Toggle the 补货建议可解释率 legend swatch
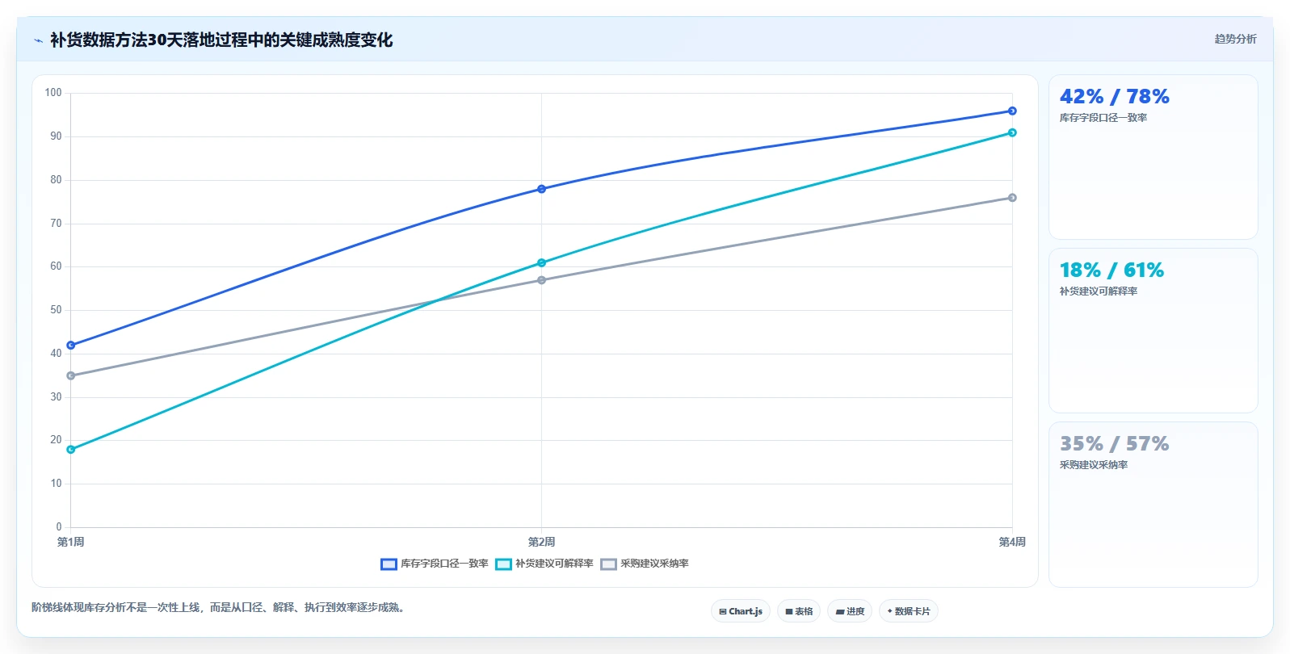The height and width of the screenshot is (654, 1290). click(x=503, y=564)
